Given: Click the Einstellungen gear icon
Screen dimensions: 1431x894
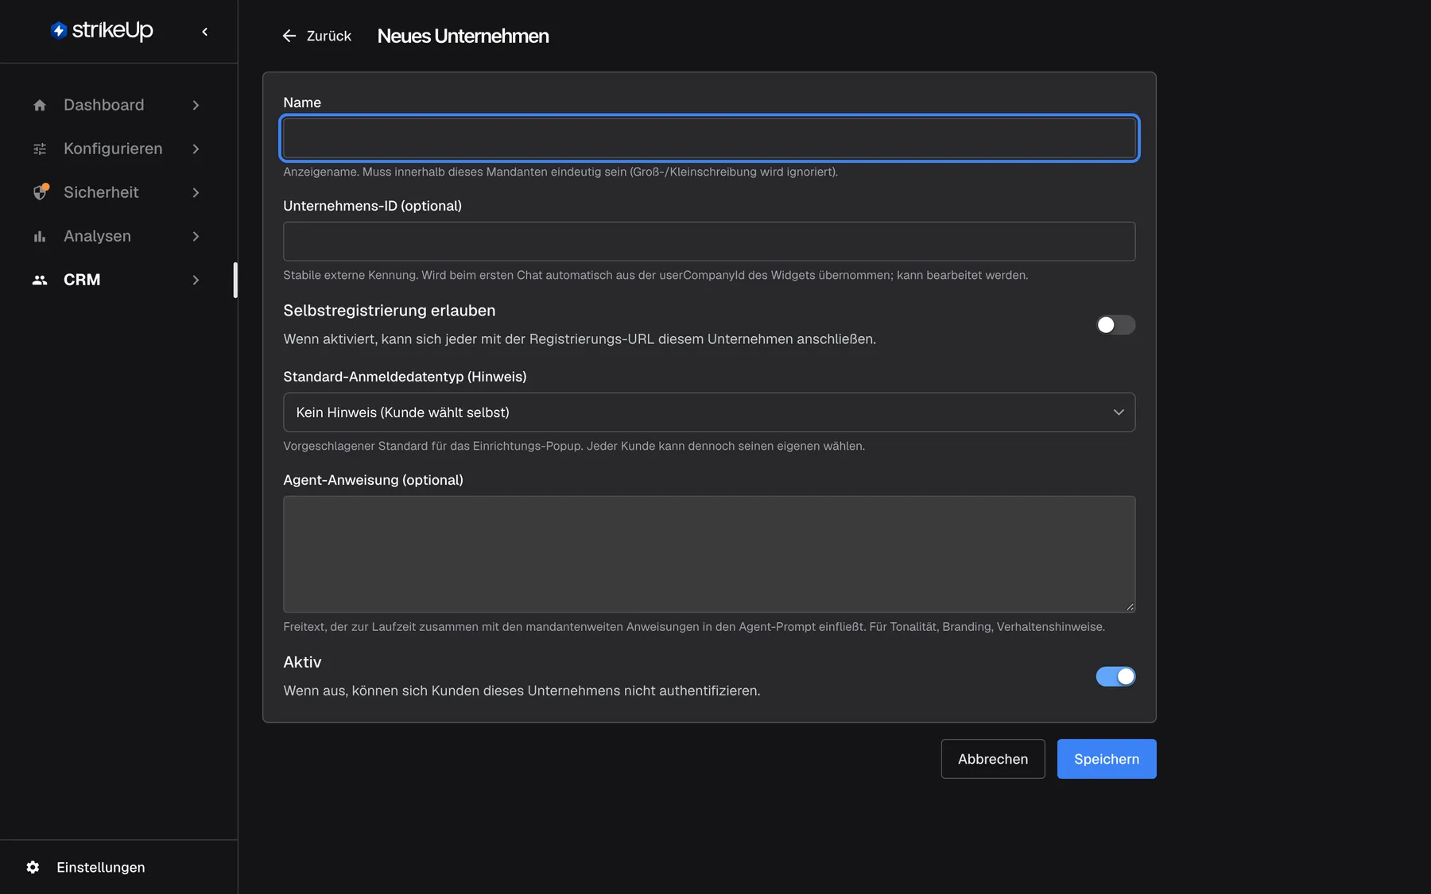Looking at the screenshot, I should pyautogui.click(x=33, y=867).
